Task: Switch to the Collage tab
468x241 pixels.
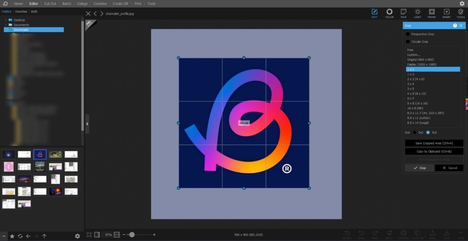Action: coord(82,4)
